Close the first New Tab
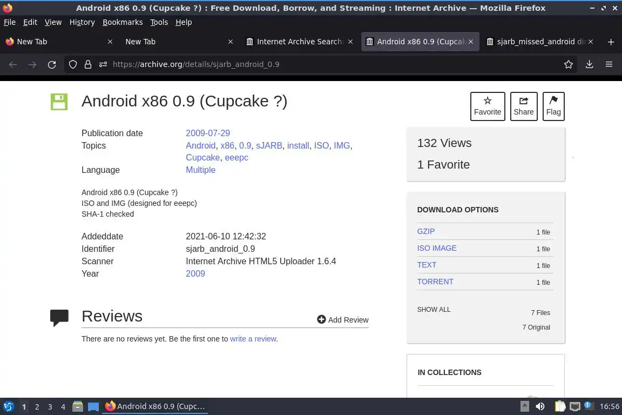 pyautogui.click(x=110, y=42)
